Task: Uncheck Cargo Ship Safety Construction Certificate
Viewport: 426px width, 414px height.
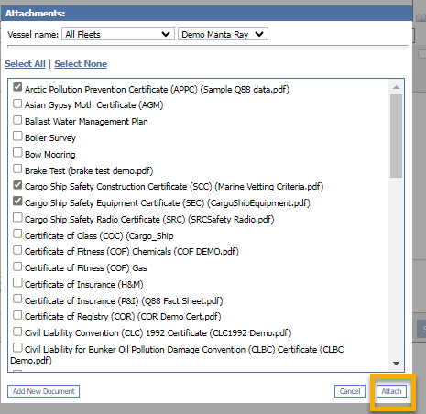Action: (x=17, y=185)
